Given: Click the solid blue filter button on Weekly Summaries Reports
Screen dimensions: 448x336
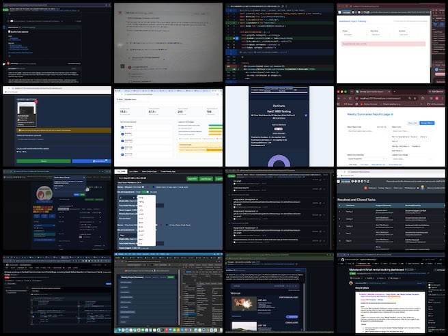Looking at the screenshot, I should pyautogui.click(x=427, y=123).
